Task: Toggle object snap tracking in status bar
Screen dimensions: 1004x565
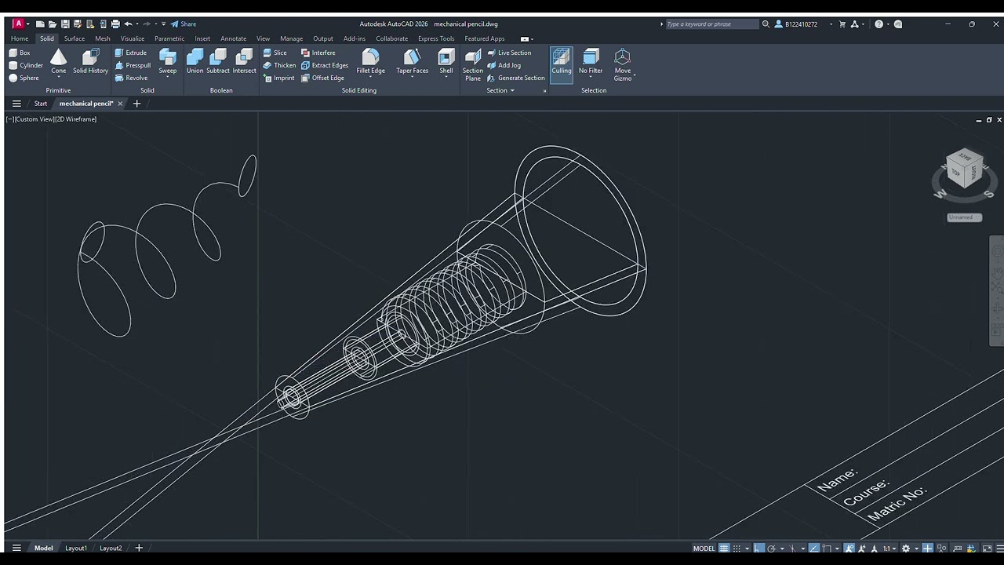Action: point(814,549)
